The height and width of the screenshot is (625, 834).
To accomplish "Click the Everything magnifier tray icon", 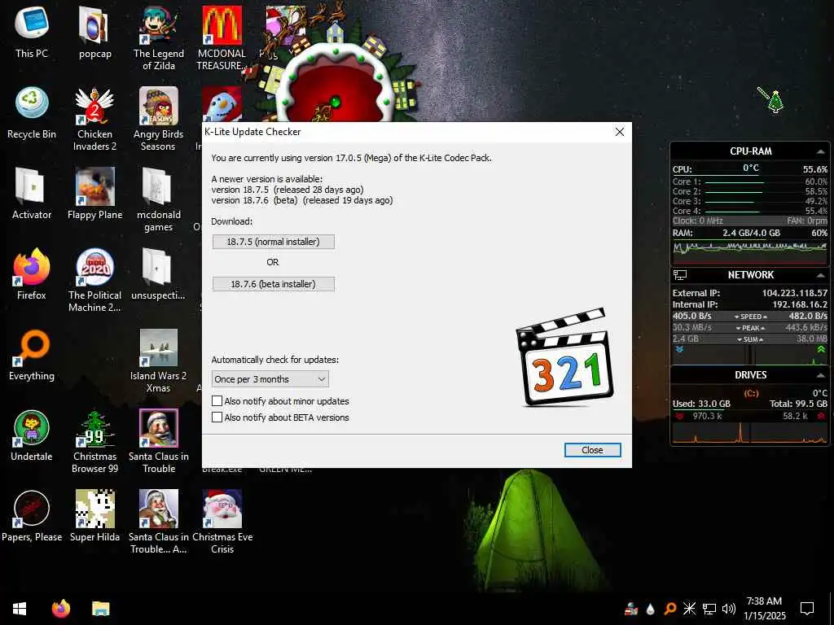I will [x=670, y=609].
